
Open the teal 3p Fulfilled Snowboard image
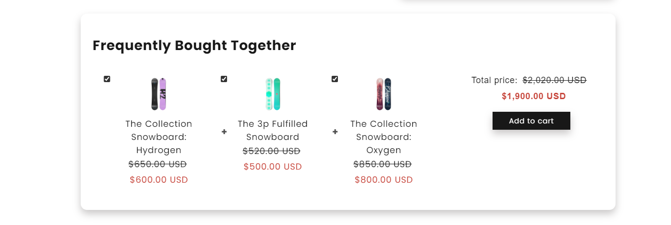click(273, 94)
